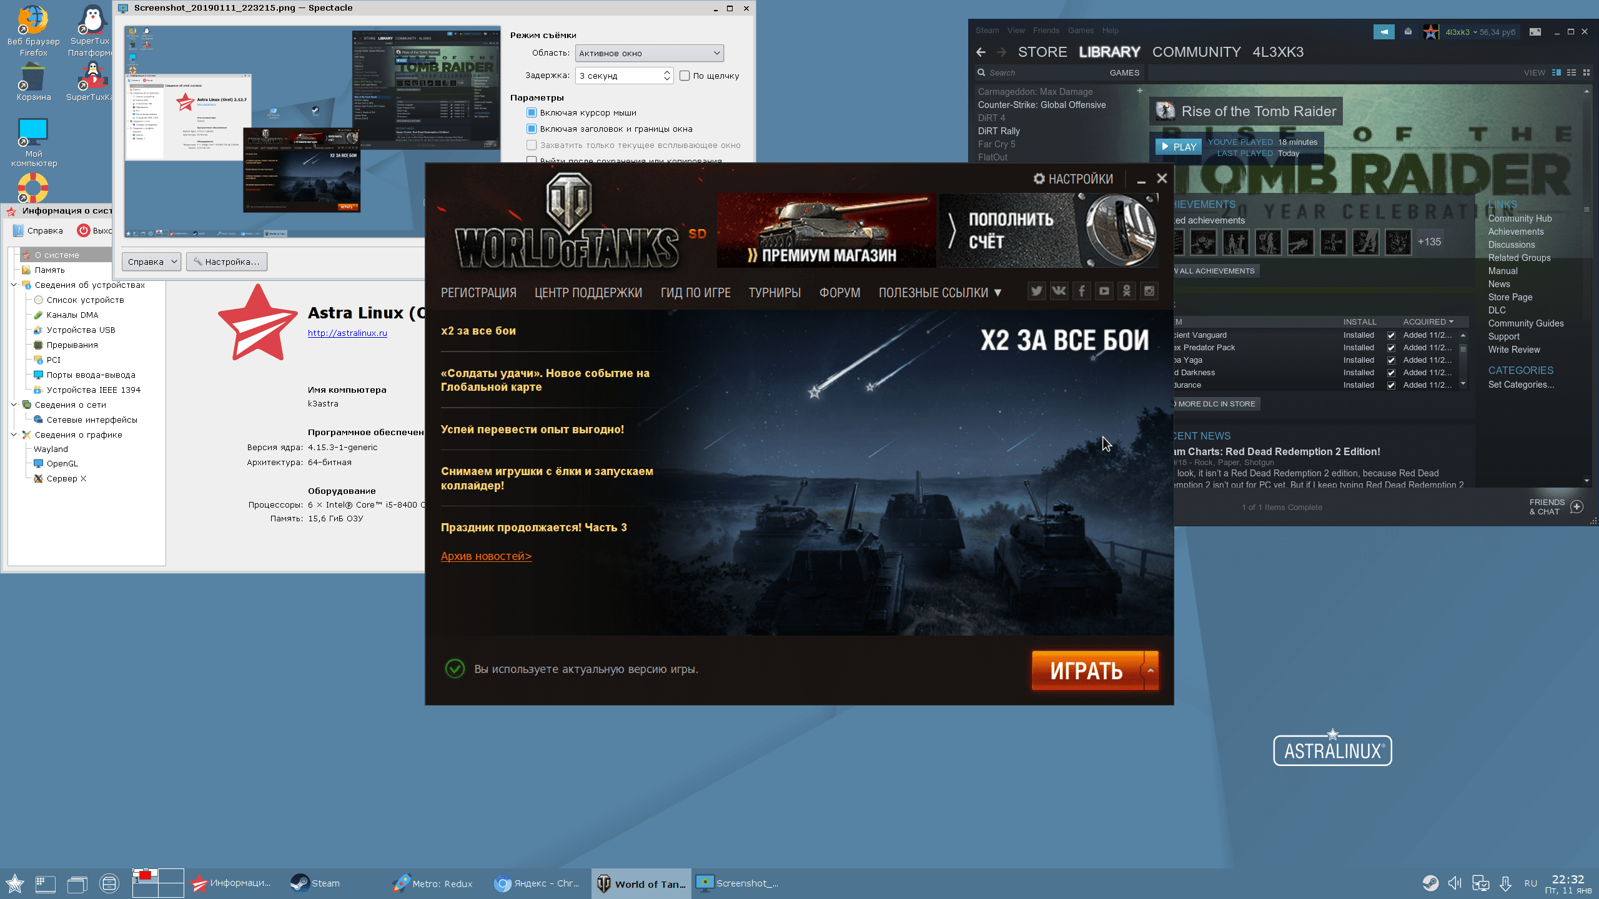Viewport: 1599px width, 899px height.
Task: Open the YouTube link in the launcher
Action: (1104, 291)
